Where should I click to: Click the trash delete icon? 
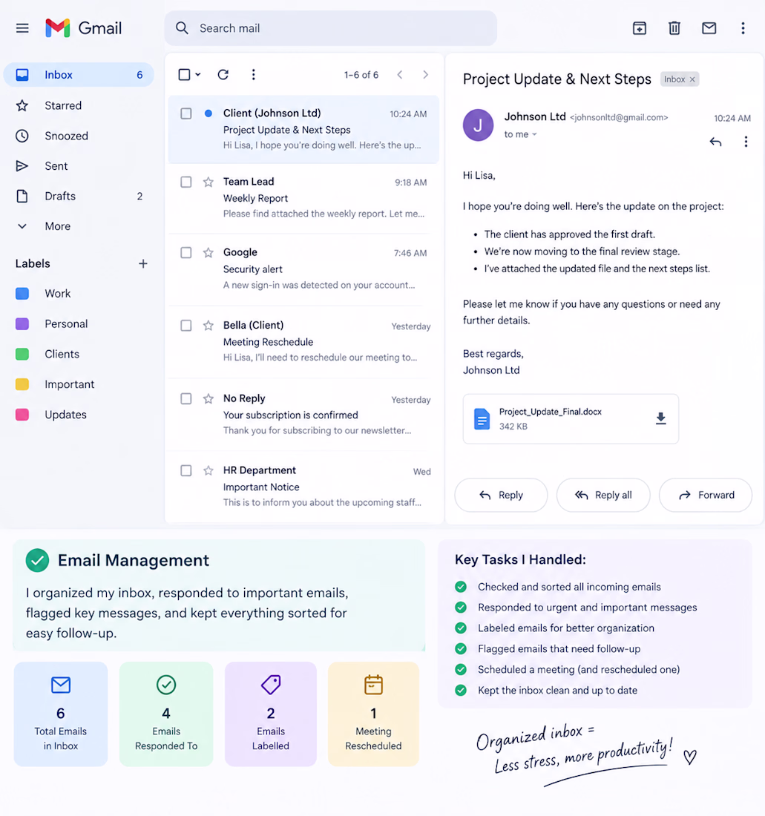tap(674, 28)
